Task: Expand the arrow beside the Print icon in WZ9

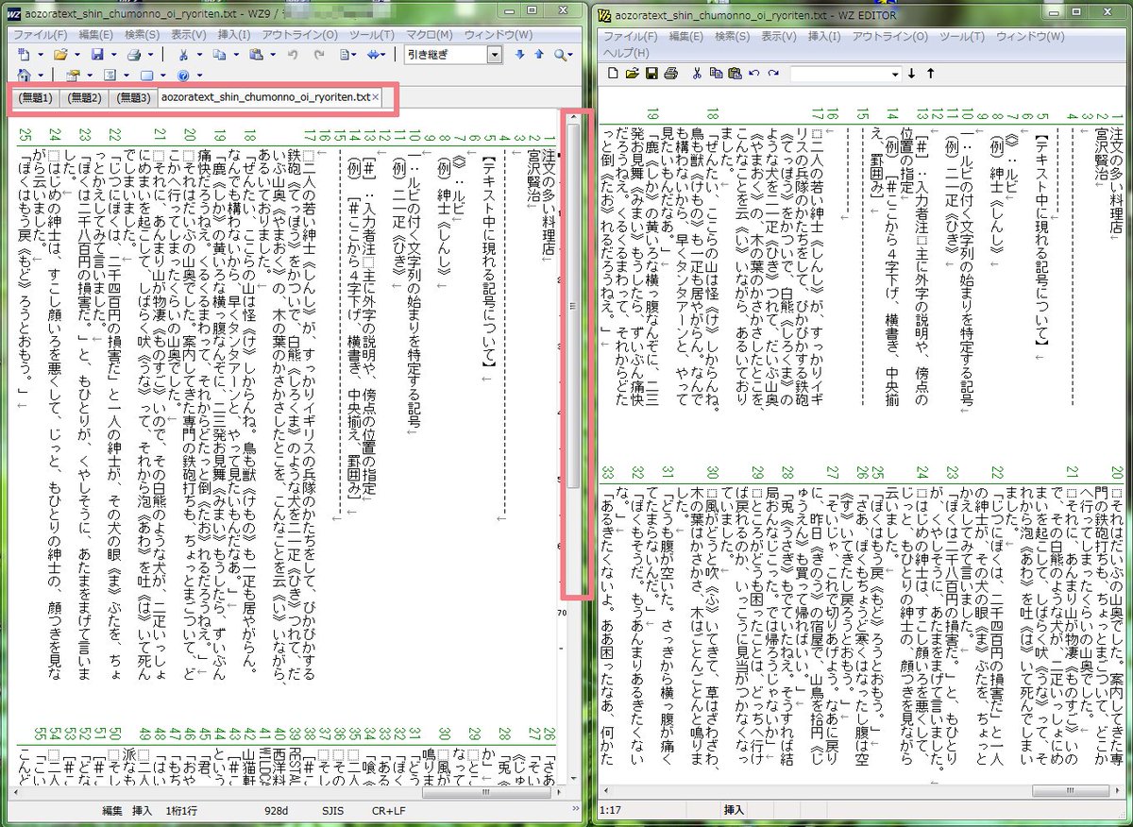Action: point(150,54)
